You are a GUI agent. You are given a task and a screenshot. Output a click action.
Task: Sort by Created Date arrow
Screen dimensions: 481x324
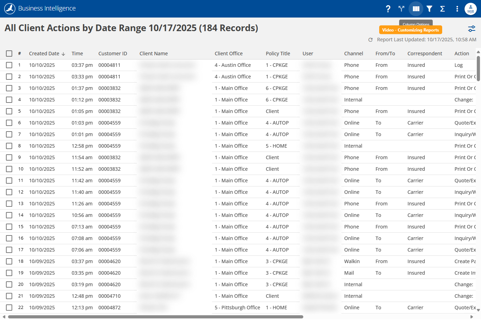point(63,54)
